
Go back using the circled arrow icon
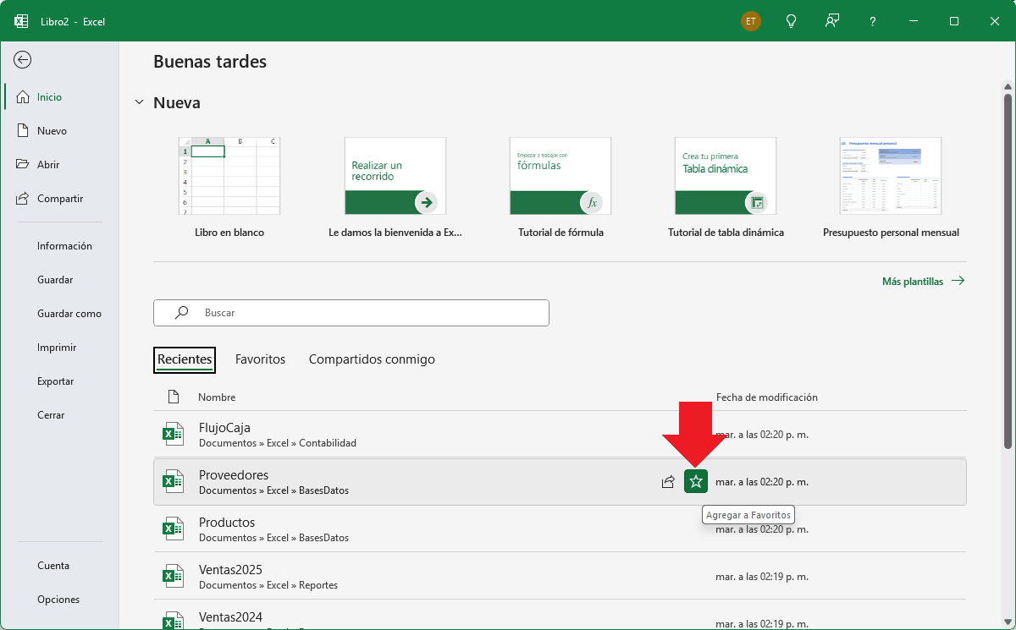[23, 59]
